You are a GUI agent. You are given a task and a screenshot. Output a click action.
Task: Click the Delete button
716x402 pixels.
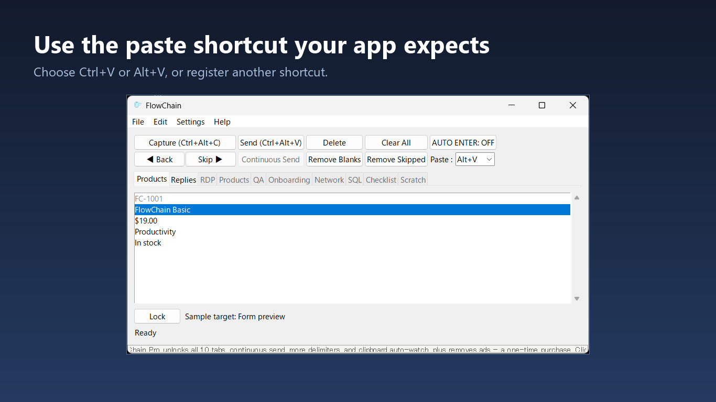coord(334,143)
